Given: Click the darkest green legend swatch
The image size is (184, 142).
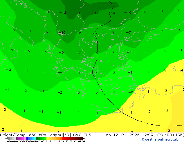Looking at the screenshot, I should [x=37, y=138].
